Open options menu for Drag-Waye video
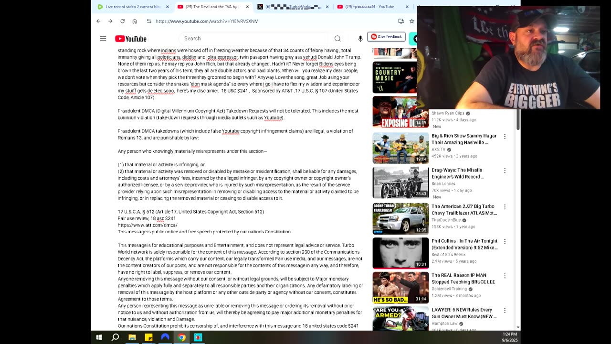Image resolution: width=611 pixels, height=344 pixels. 505,171
